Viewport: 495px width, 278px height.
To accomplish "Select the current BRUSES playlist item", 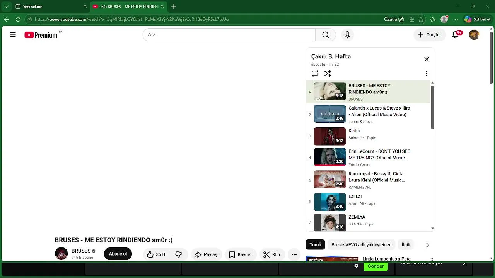I will pos(368,92).
